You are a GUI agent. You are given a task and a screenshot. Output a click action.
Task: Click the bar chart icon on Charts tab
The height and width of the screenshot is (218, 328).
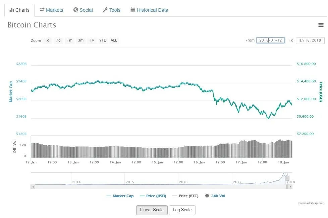point(12,10)
